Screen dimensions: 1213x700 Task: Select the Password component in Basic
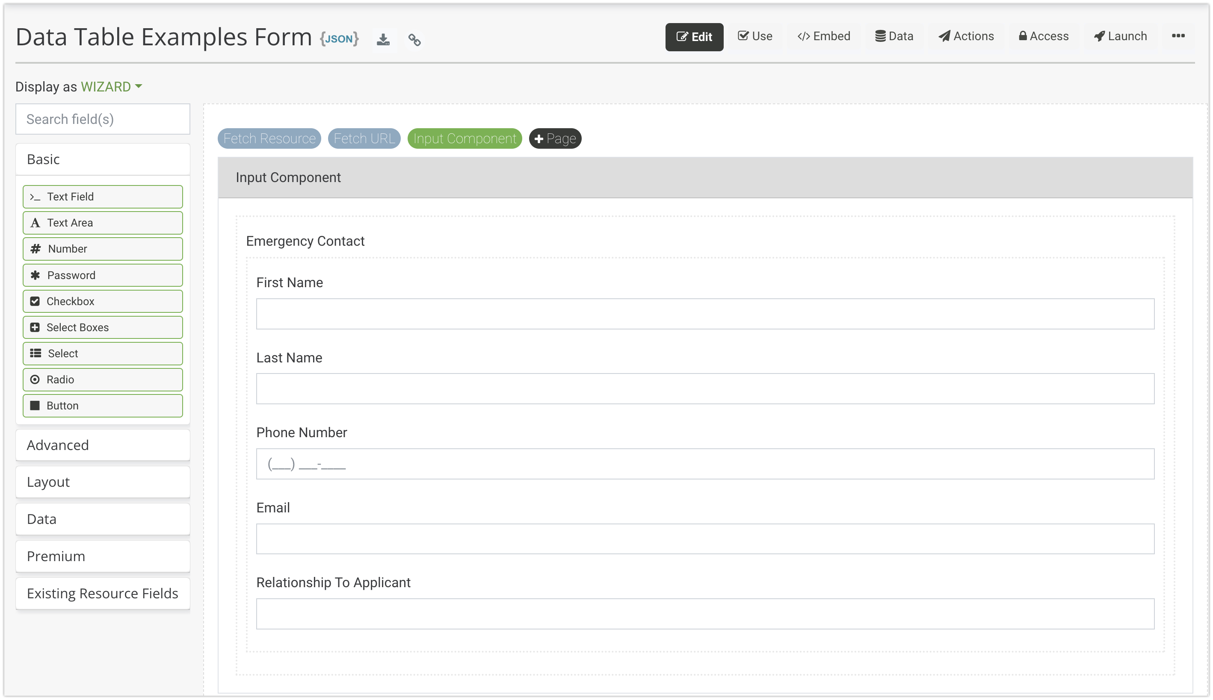pos(103,275)
